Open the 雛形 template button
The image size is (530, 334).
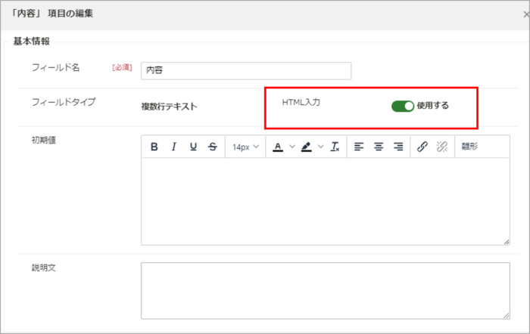click(x=469, y=147)
